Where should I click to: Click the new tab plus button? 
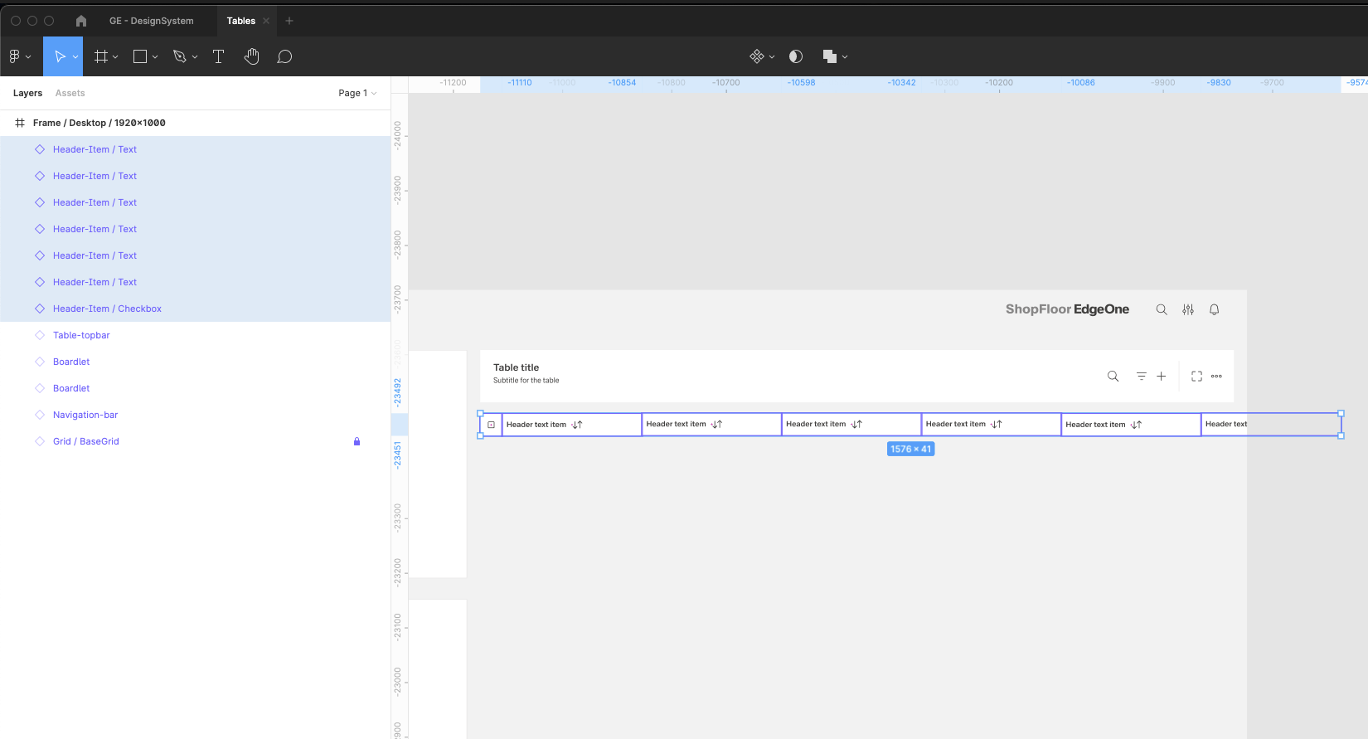[289, 21]
